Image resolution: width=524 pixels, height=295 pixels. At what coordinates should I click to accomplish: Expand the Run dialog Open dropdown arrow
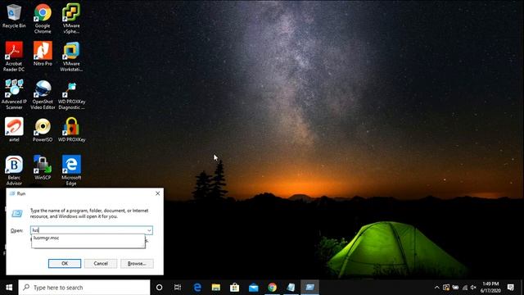click(149, 230)
